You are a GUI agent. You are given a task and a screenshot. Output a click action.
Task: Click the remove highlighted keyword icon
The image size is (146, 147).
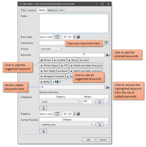pos(107,87)
